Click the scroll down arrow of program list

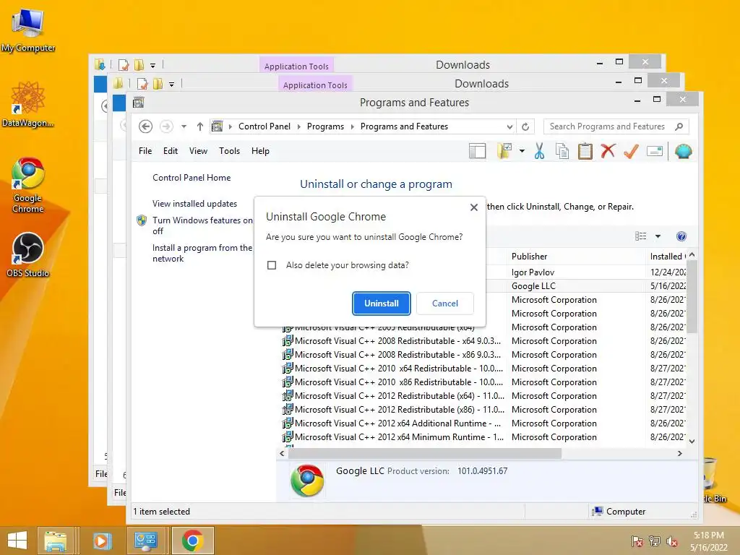(x=692, y=442)
